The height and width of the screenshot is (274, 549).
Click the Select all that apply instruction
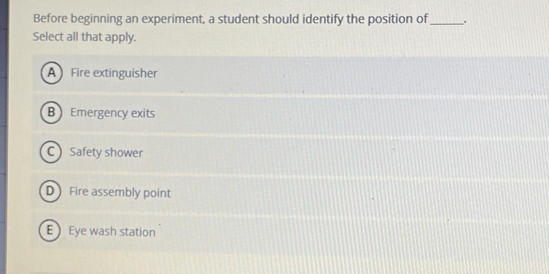click(x=85, y=37)
